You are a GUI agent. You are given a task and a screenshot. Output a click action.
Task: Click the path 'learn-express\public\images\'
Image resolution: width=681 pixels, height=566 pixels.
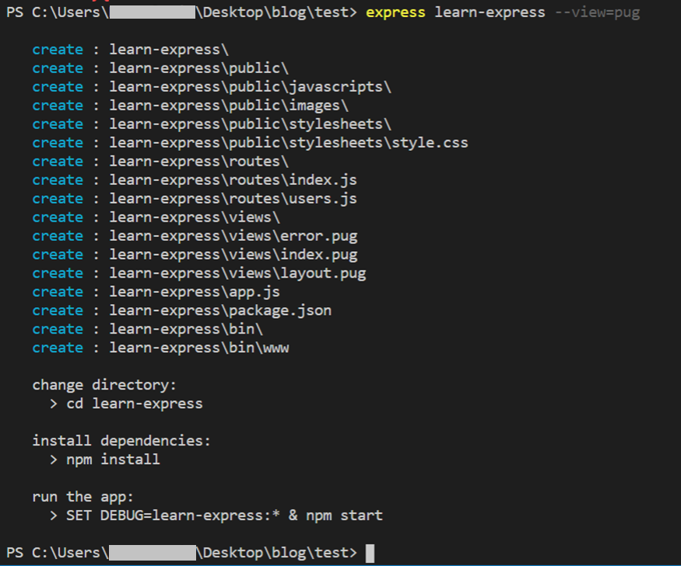pyautogui.click(x=229, y=106)
